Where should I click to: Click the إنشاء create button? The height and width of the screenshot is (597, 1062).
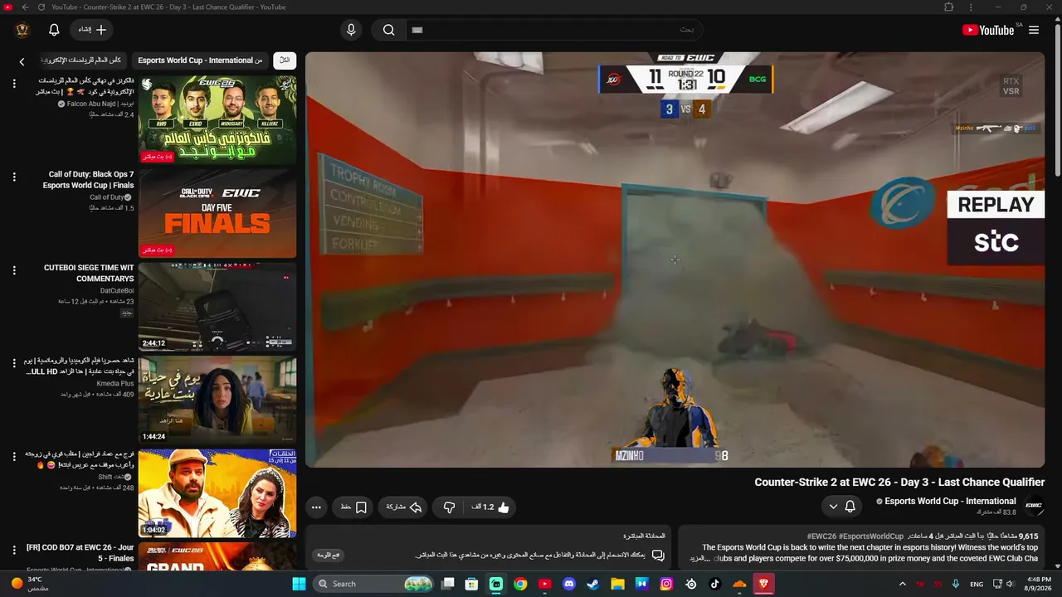pyautogui.click(x=92, y=30)
